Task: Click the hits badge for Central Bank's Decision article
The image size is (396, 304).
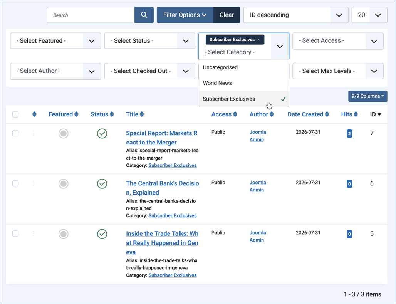Action: click(349, 184)
